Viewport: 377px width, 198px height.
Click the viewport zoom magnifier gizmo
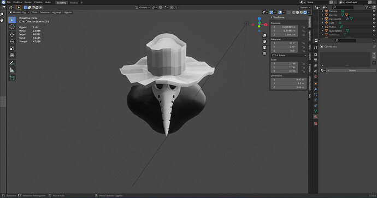pyautogui.click(x=264, y=35)
